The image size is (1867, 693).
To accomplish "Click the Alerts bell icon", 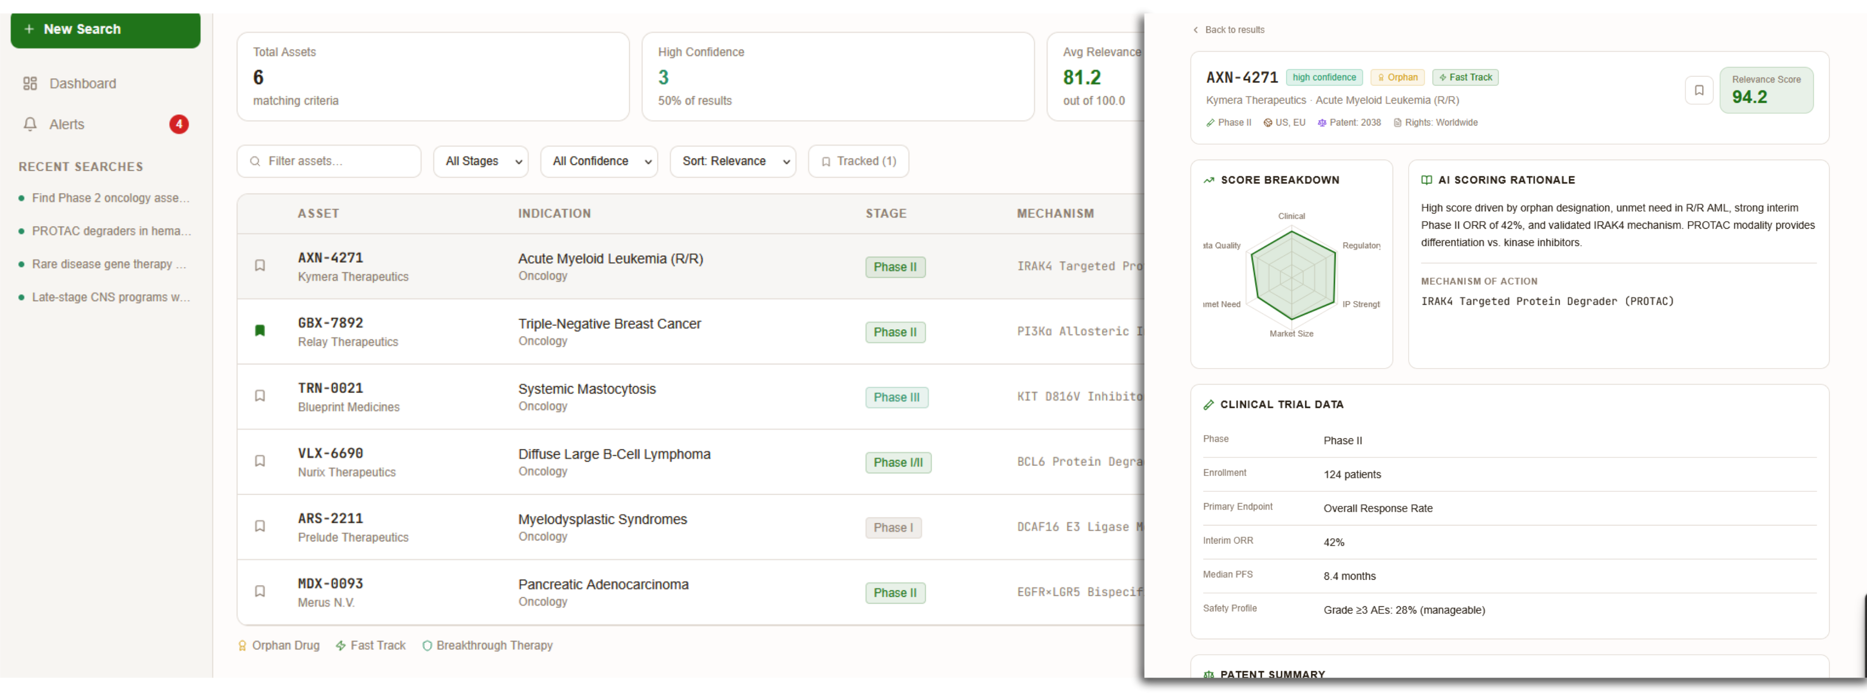I will pos(30,124).
